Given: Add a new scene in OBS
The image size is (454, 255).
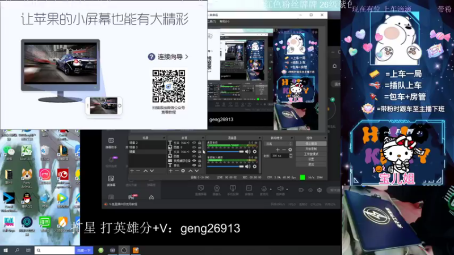Looking at the screenshot, I should [x=132, y=171].
